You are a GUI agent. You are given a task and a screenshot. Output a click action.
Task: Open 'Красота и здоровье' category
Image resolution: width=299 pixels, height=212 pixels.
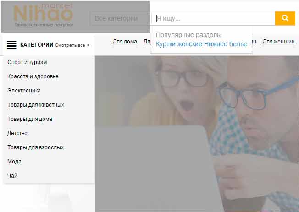coord(33,76)
